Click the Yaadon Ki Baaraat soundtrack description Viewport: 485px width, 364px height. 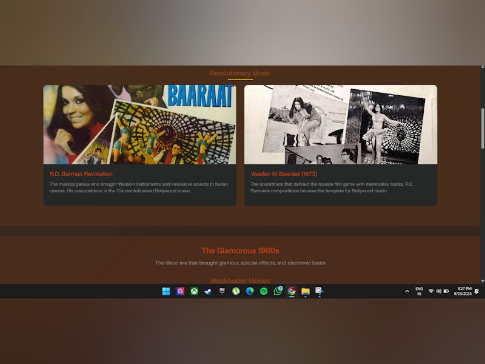coord(332,187)
